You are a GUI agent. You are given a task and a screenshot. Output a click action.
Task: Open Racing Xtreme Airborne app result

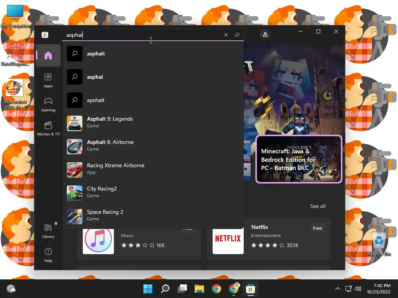point(153,170)
